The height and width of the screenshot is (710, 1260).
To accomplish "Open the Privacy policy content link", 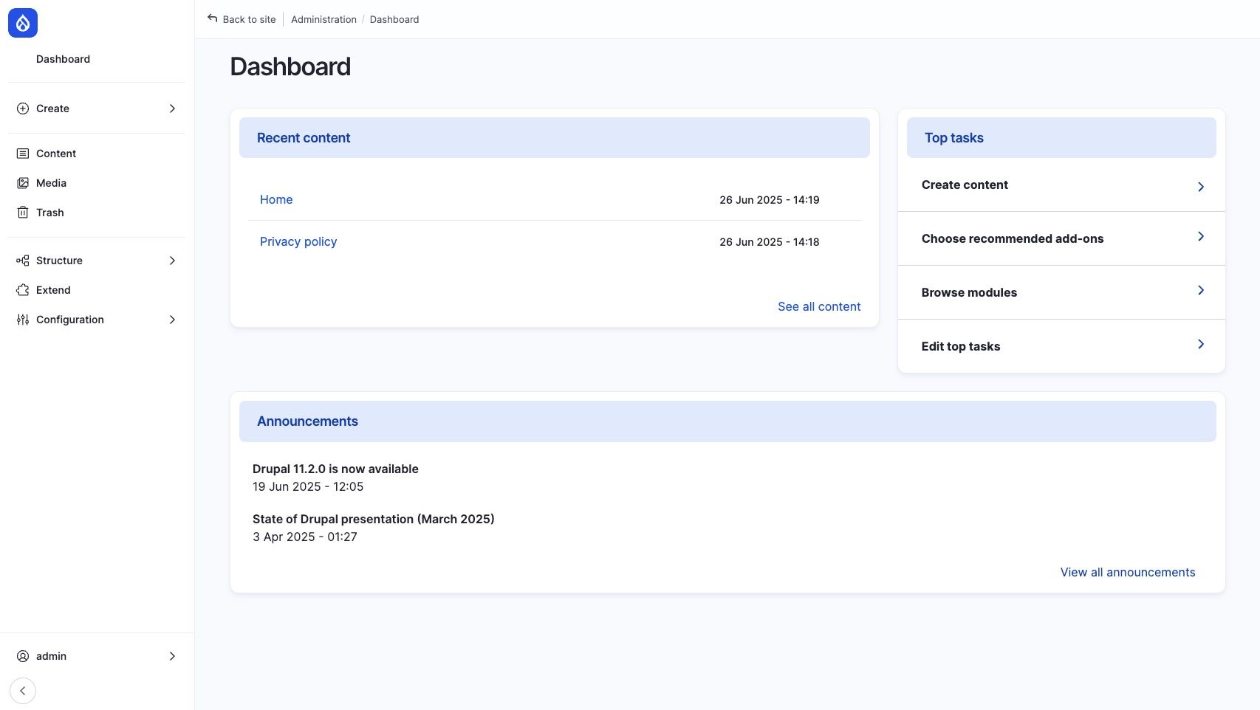I will (x=298, y=242).
